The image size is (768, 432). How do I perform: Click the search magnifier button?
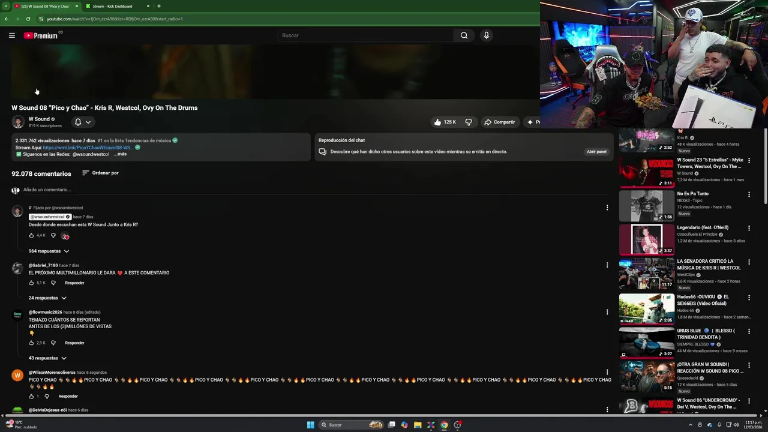coord(464,35)
